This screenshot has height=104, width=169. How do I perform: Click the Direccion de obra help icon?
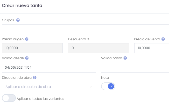tap(34, 77)
